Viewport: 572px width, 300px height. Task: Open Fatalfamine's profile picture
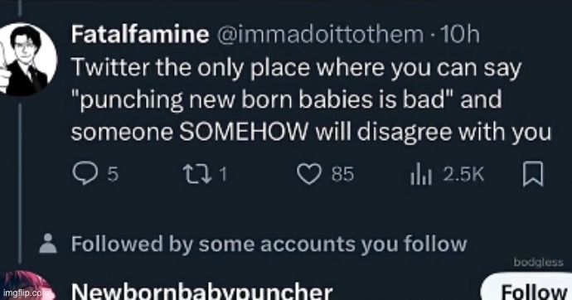click(27, 60)
